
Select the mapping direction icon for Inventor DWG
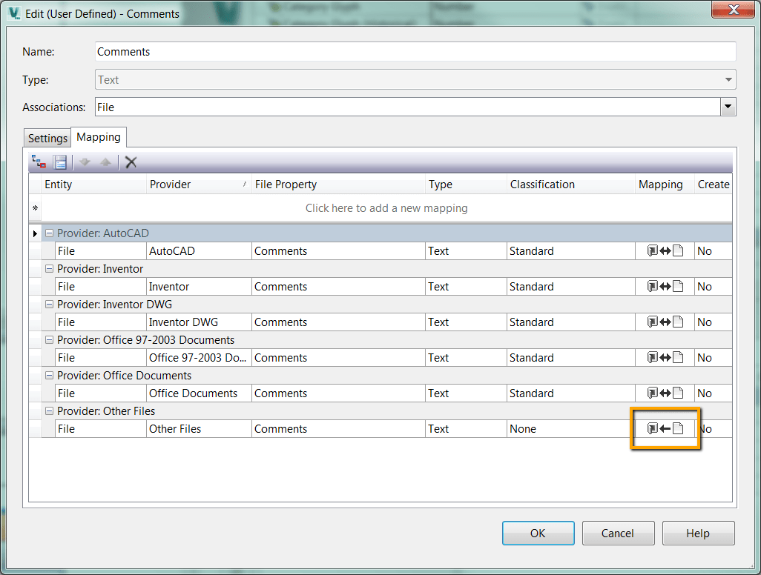tap(664, 322)
